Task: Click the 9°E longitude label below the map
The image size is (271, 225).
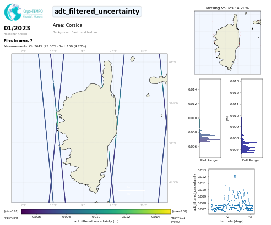Action: click(x=83, y=205)
